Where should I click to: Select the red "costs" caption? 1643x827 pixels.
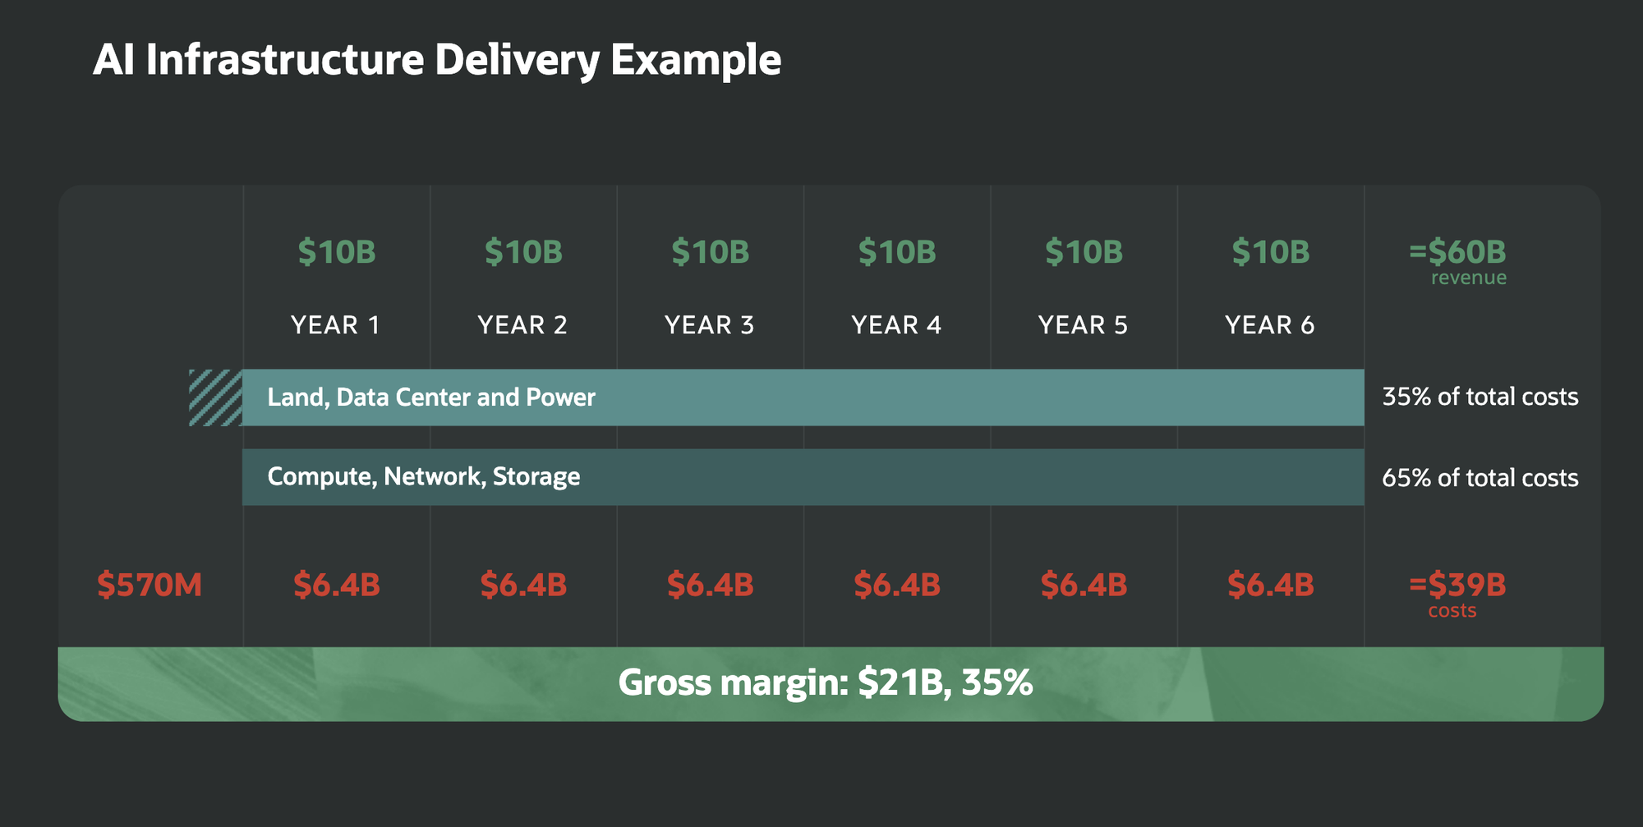point(1452,611)
